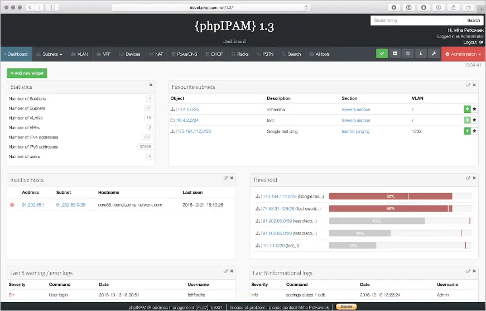Screen dimensions: 486x311
Task: Open Favourite subnets widget in a new page
Action: (x=468, y=85)
